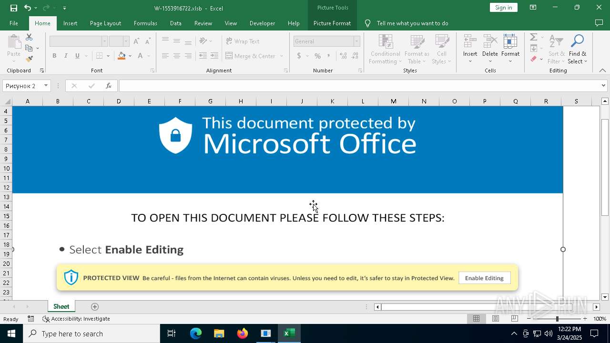The width and height of the screenshot is (610, 343).
Task: Open Sort & Filter menu
Action: click(556, 49)
